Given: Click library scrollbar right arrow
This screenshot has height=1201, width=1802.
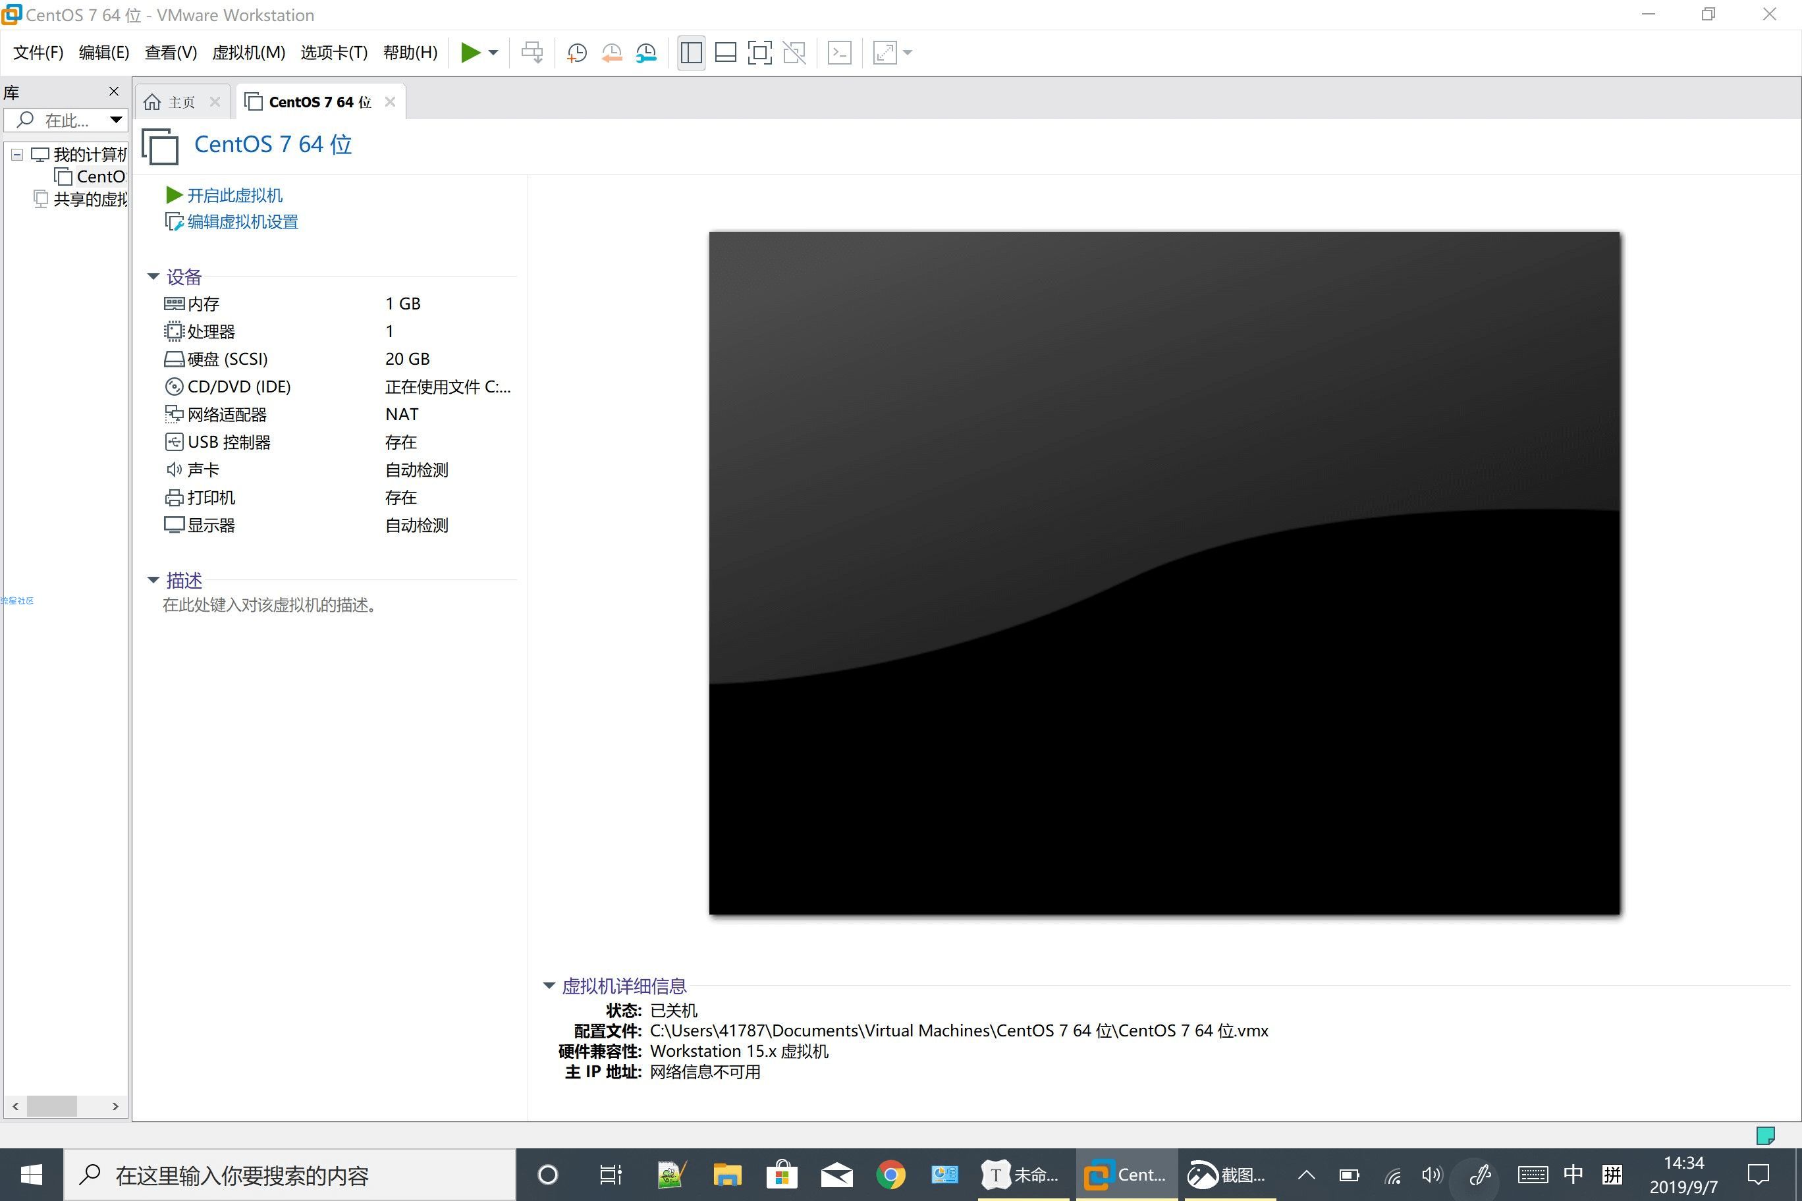Looking at the screenshot, I should (x=116, y=1106).
